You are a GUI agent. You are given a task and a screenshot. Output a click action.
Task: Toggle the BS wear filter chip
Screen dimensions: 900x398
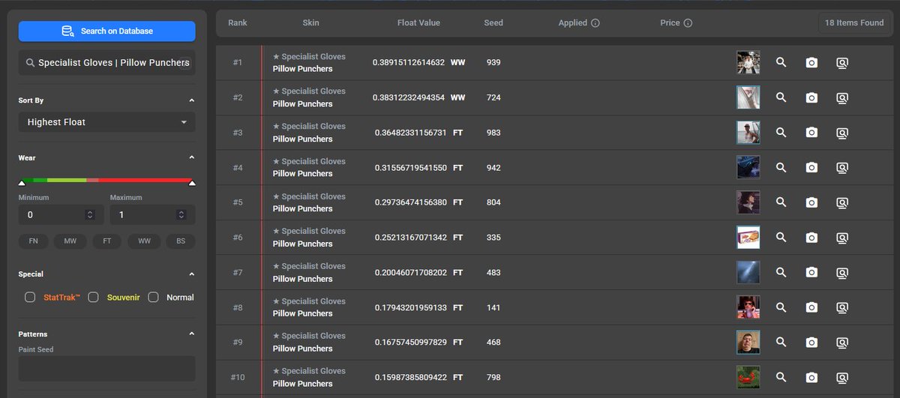(181, 241)
